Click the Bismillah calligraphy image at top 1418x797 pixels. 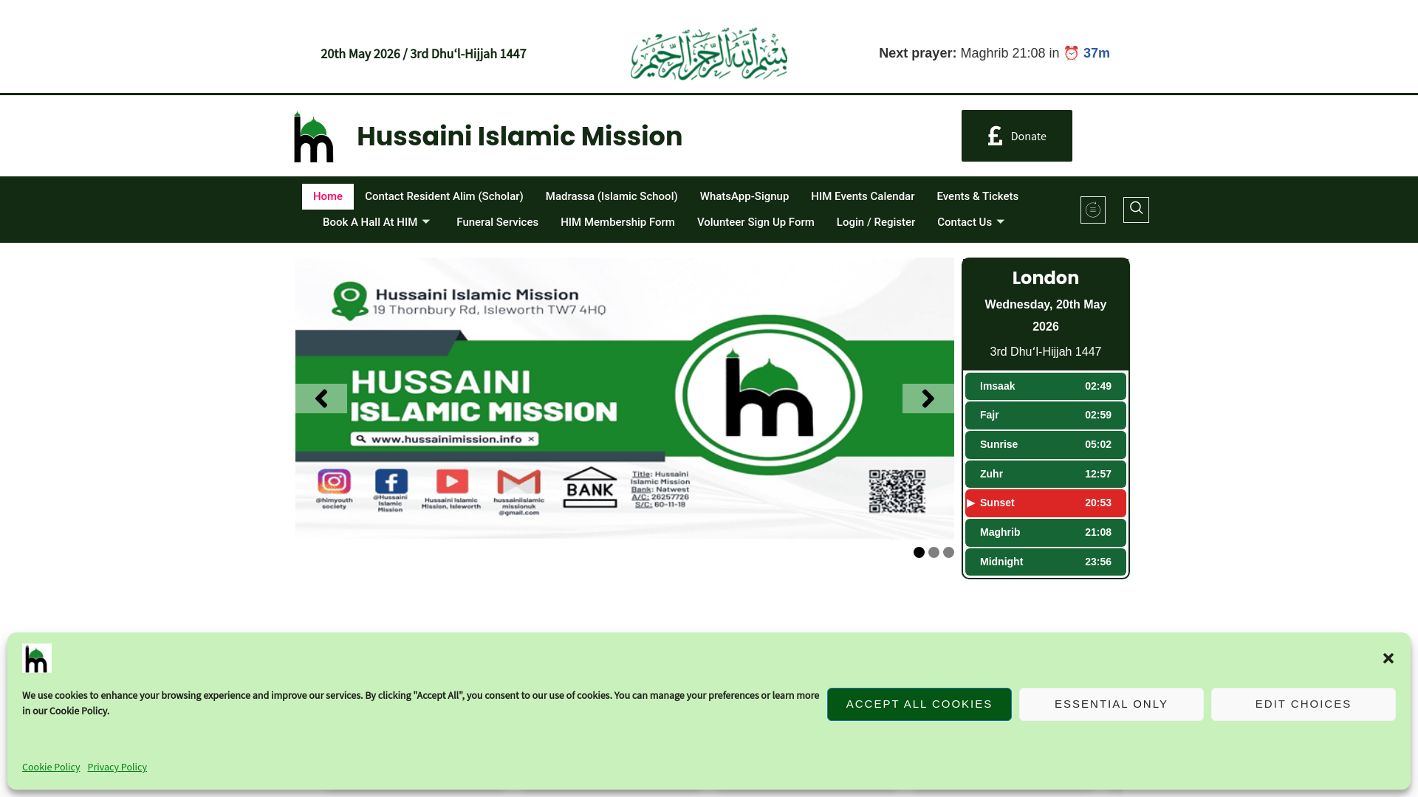[x=709, y=54]
